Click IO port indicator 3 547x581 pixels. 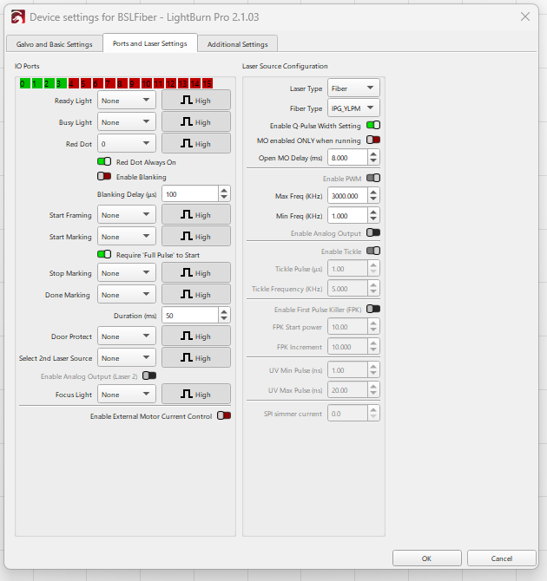coord(62,84)
